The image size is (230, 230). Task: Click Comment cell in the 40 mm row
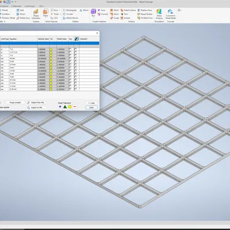[89, 59]
